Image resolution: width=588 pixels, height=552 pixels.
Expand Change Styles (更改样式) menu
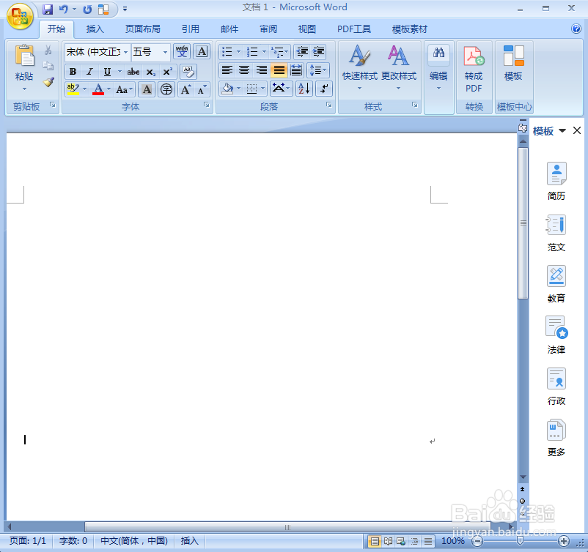399,67
